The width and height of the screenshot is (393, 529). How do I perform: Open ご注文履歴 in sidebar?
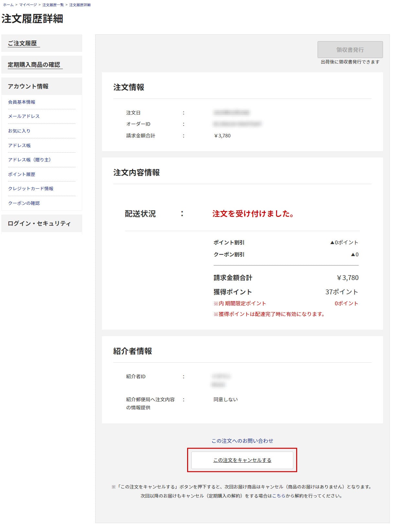point(22,43)
